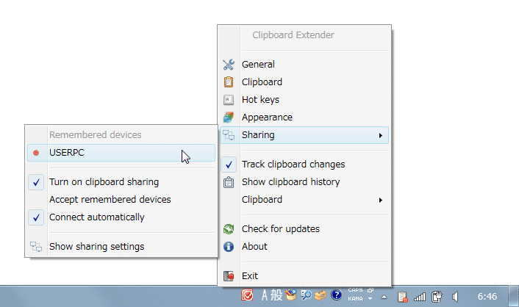Select the USERPC remembered device
Image resolution: width=519 pixels, height=307 pixels.
(x=121, y=153)
